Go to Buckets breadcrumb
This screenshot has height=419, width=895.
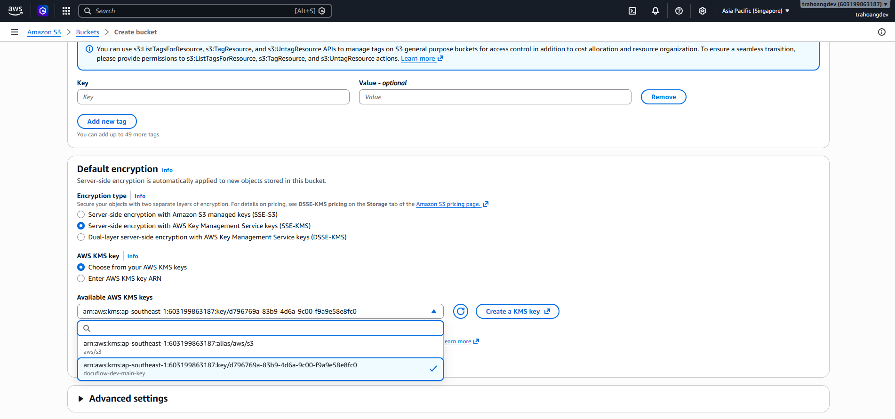pyautogui.click(x=88, y=32)
